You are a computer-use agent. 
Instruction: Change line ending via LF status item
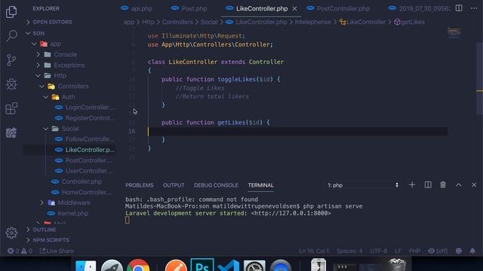(398, 251)
